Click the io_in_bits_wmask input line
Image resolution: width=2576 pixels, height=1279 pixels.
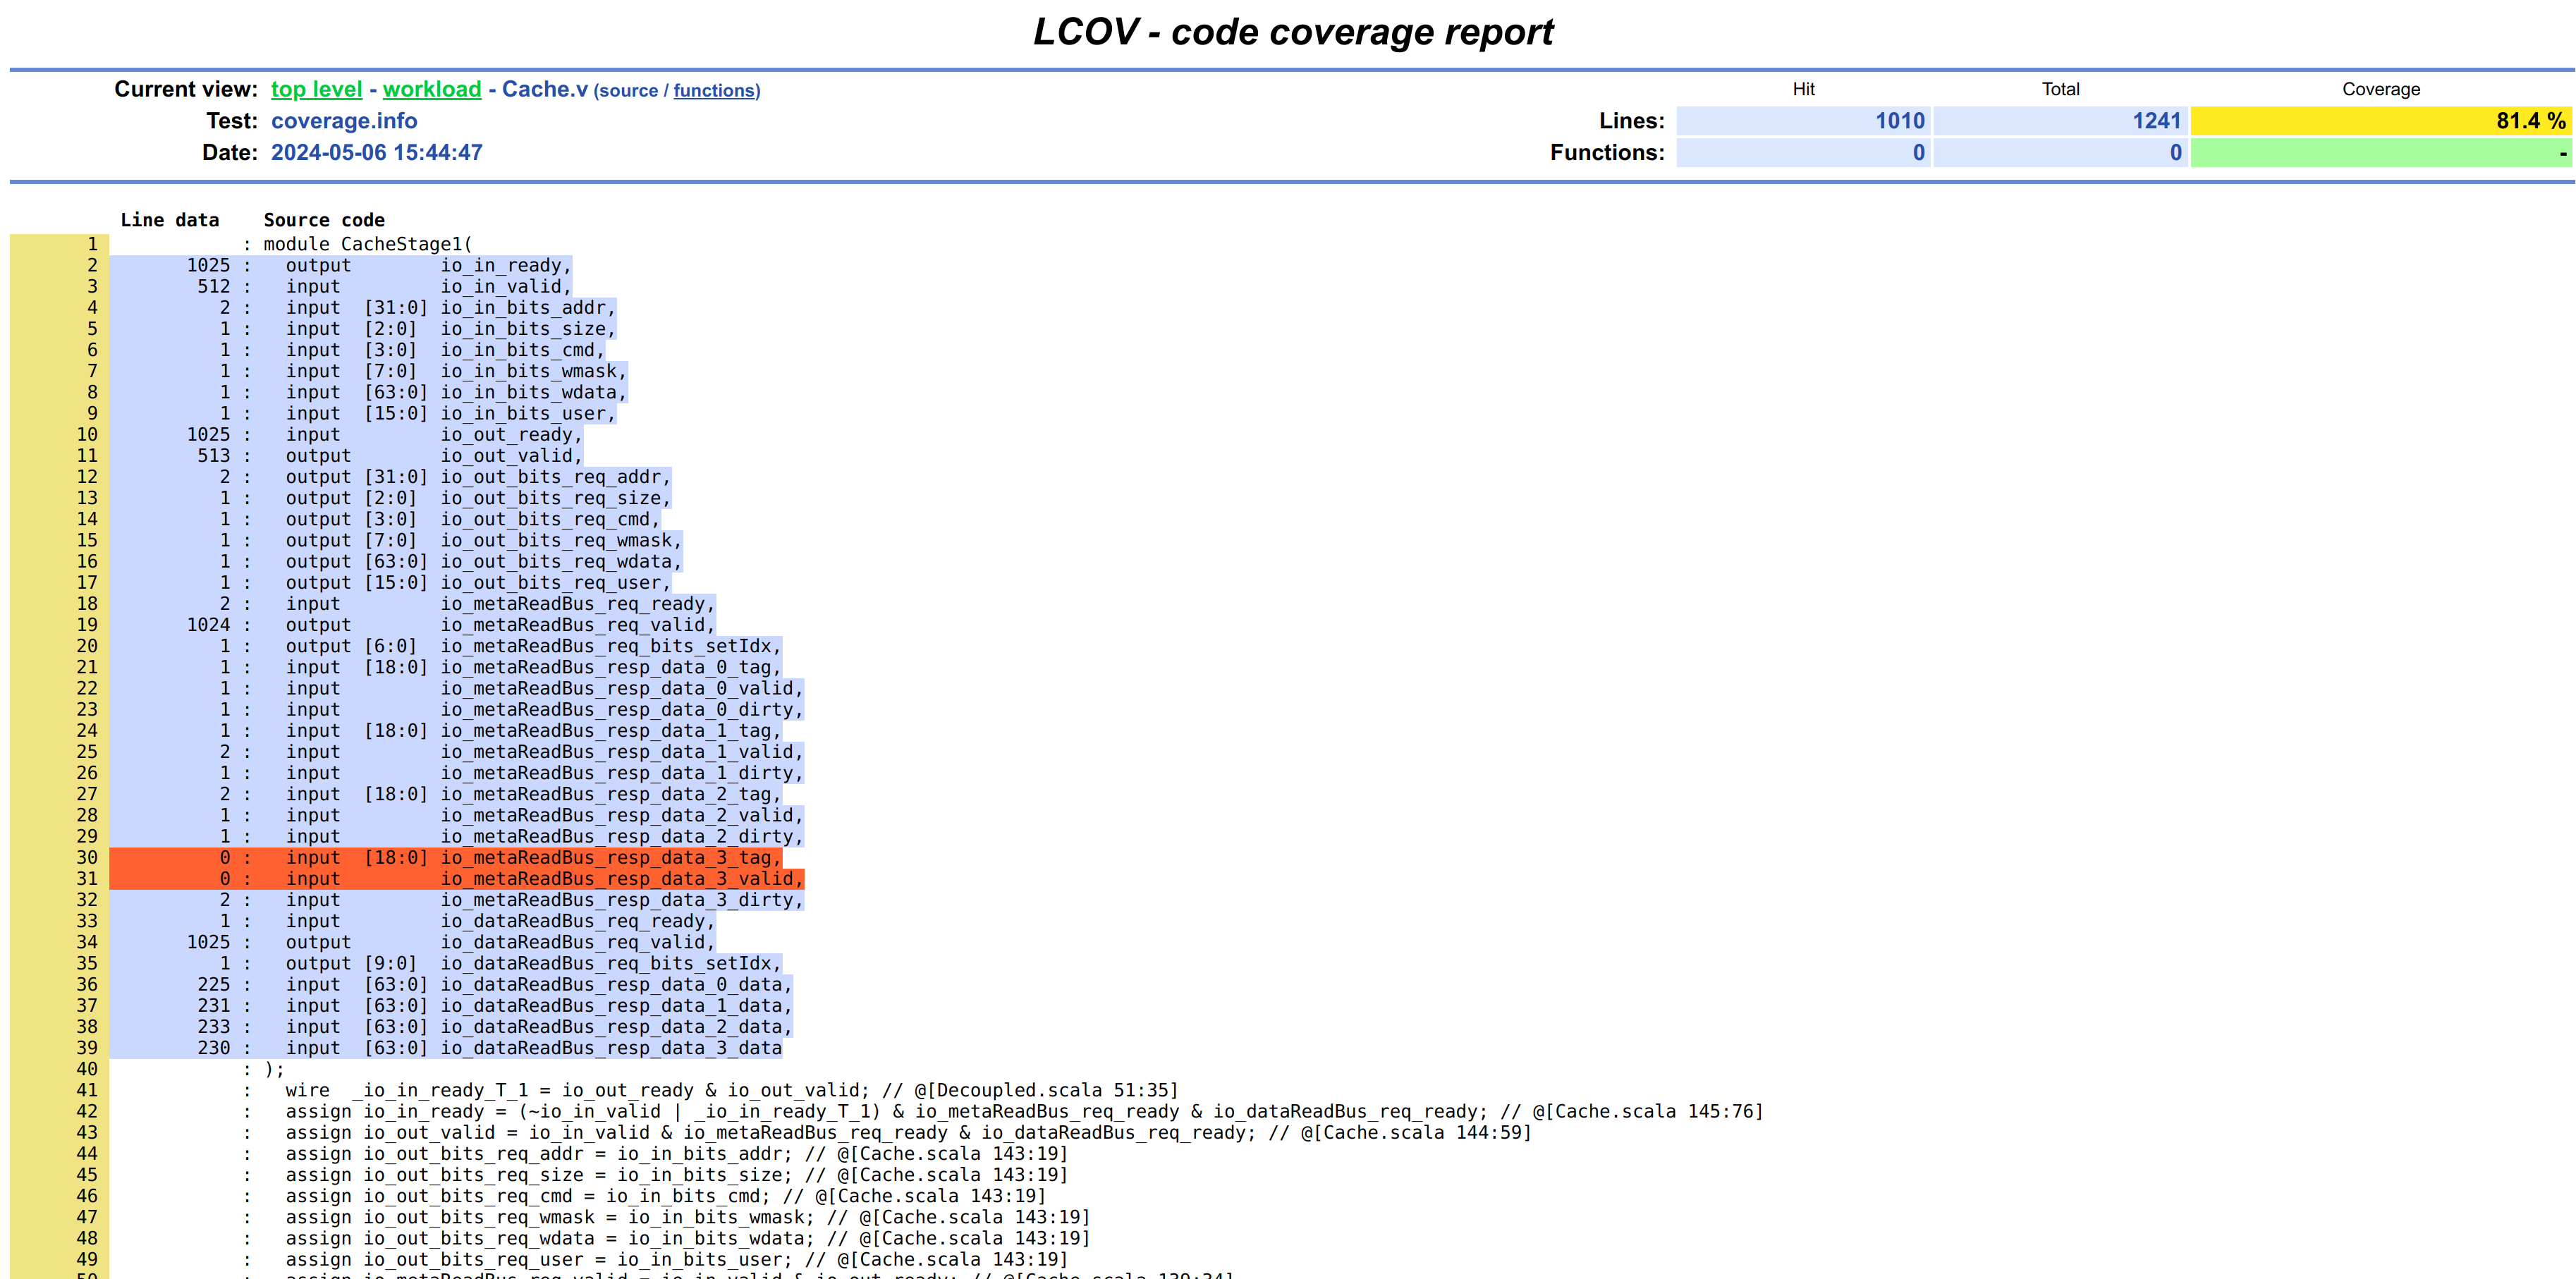pos(456,371)
